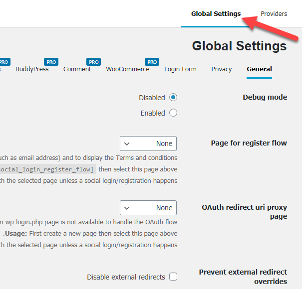Click PRO badge above Comment

click(93, 62)
